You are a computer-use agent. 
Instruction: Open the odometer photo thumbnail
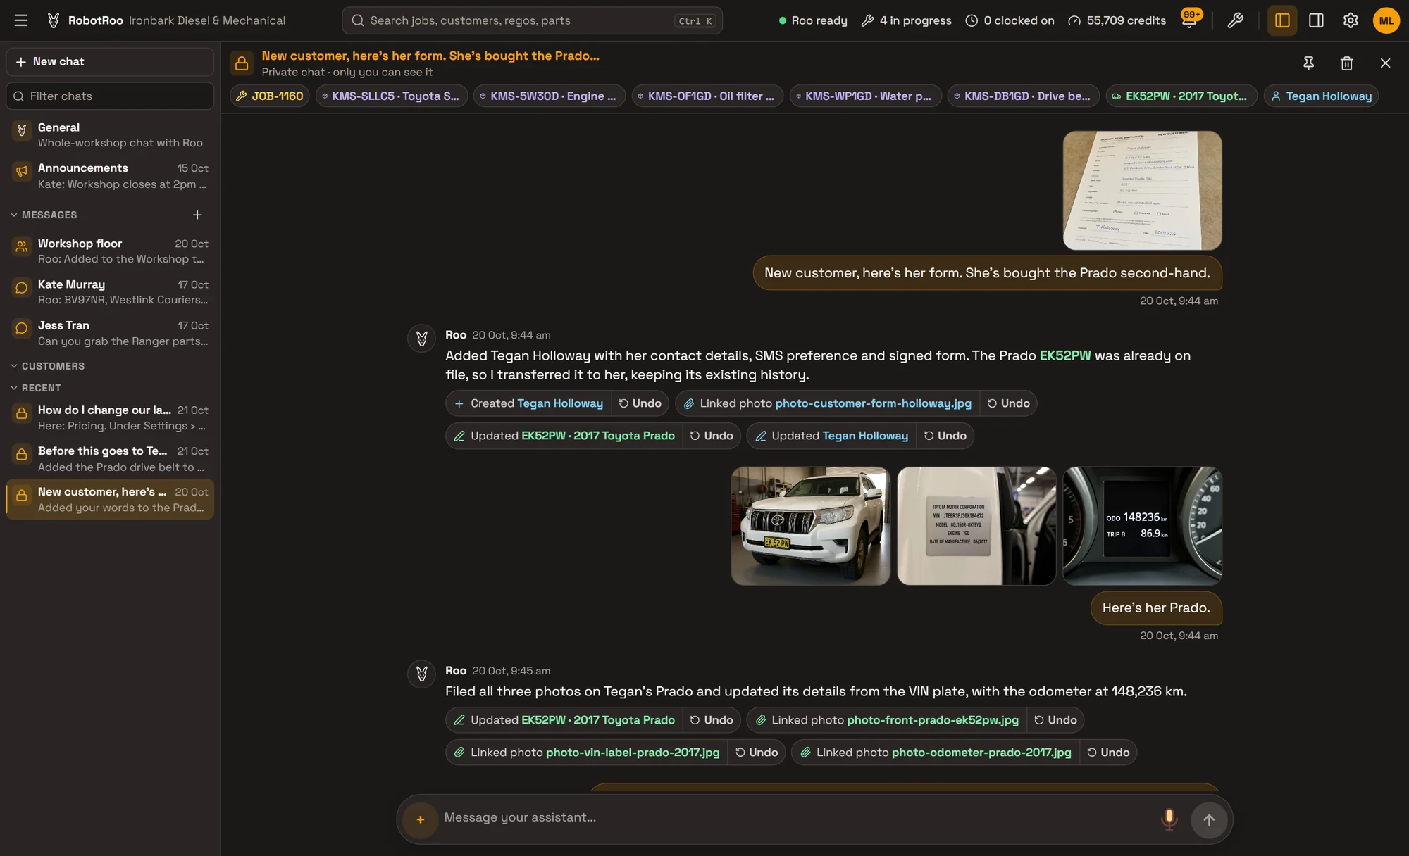click(x=1142, y=526)
